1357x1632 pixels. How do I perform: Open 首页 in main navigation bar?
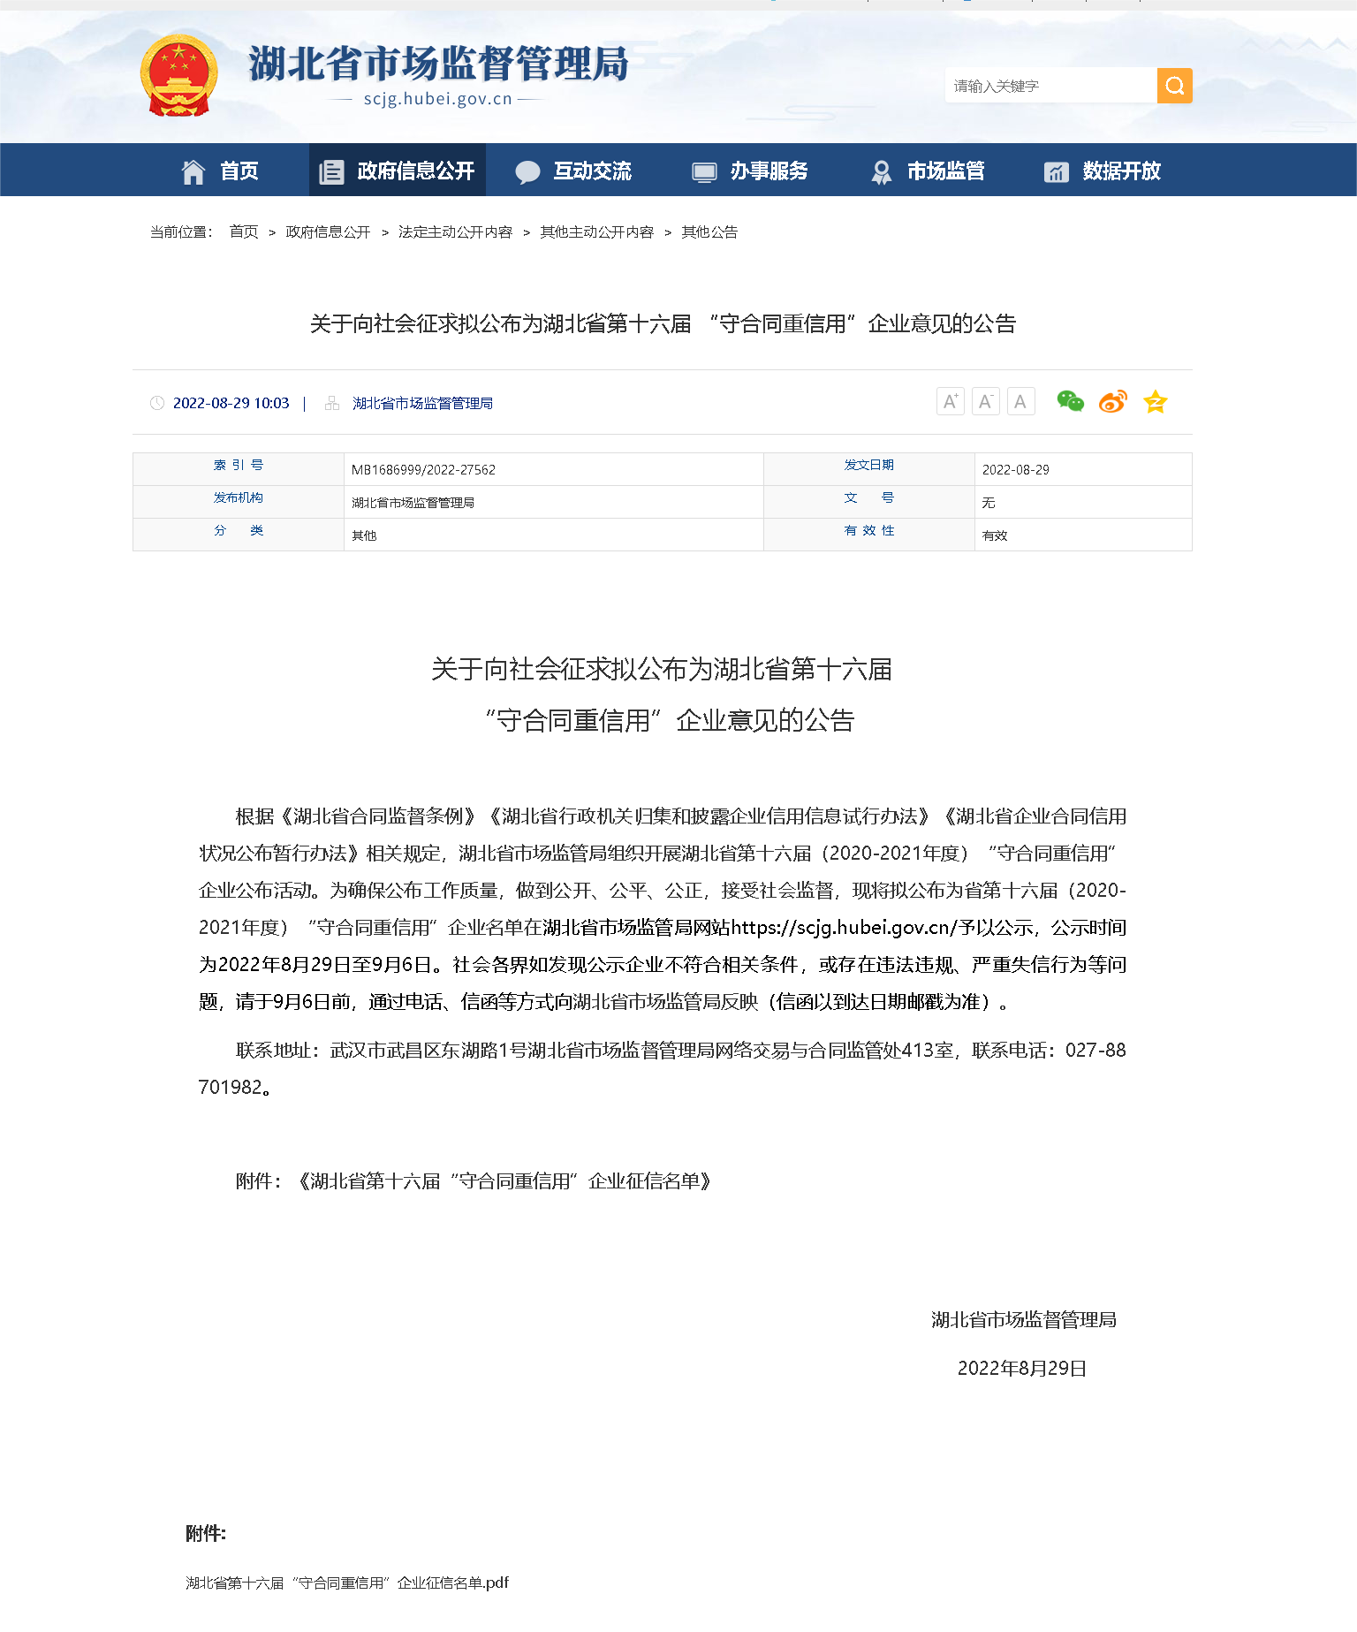[220, 171]
